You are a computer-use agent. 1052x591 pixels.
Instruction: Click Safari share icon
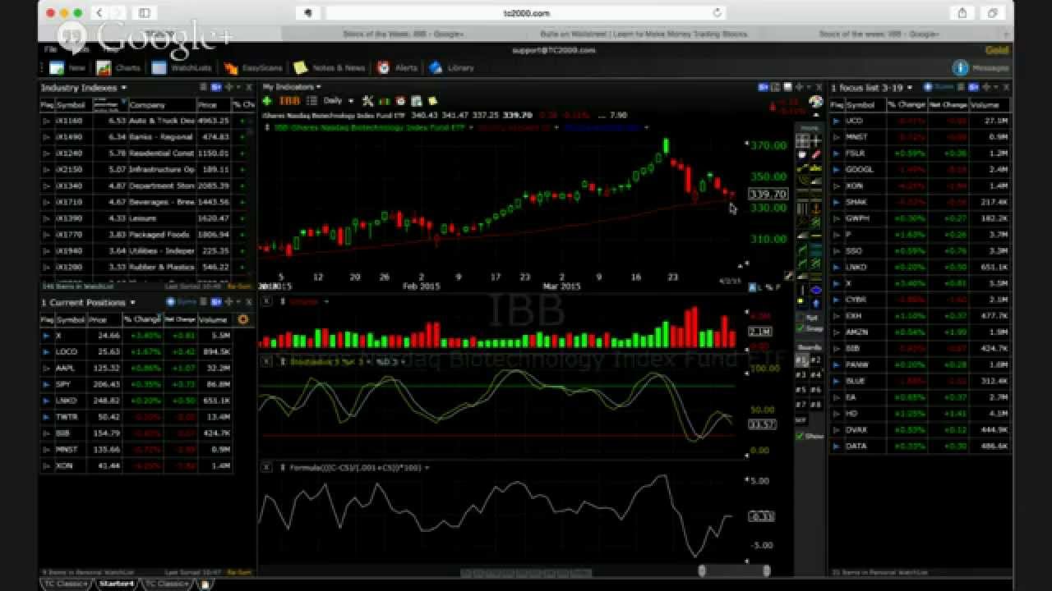pos(962,12)
